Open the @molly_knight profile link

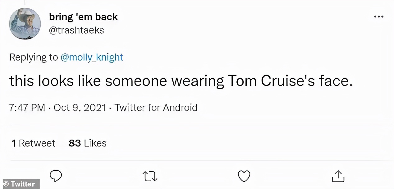[x=92, y=57]
